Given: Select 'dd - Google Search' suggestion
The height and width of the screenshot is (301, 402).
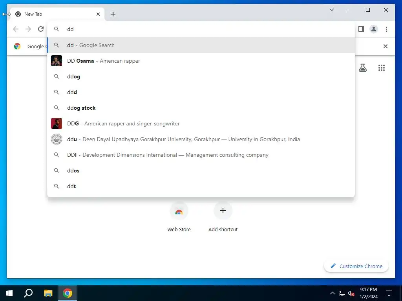Looking at the screenshot, I should [201, 45].
